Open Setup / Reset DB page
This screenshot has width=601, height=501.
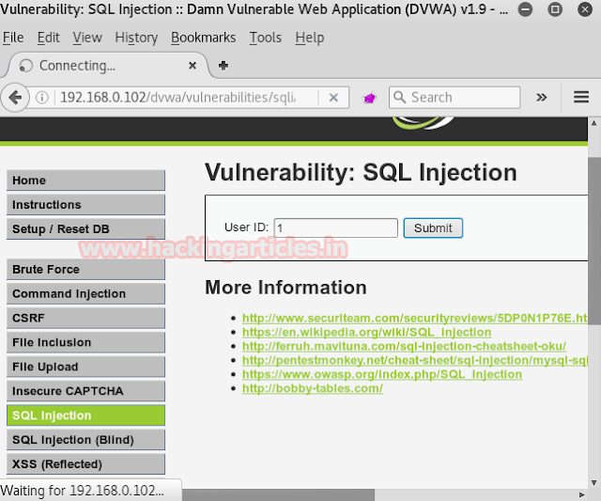(x=85, y=229)
